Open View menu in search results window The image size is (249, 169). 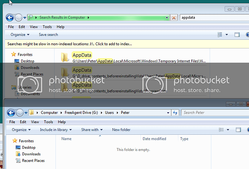34,27
